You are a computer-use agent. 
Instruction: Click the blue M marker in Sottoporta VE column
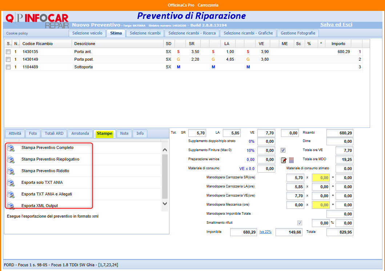pyautogui.click(x=248, y=67)
